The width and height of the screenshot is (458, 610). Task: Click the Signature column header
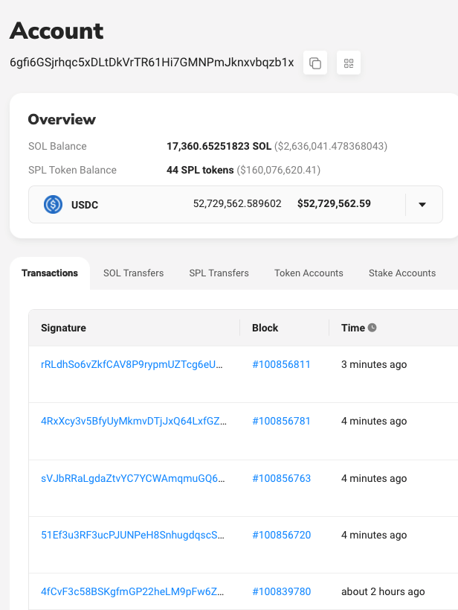[x=64, y=328]
